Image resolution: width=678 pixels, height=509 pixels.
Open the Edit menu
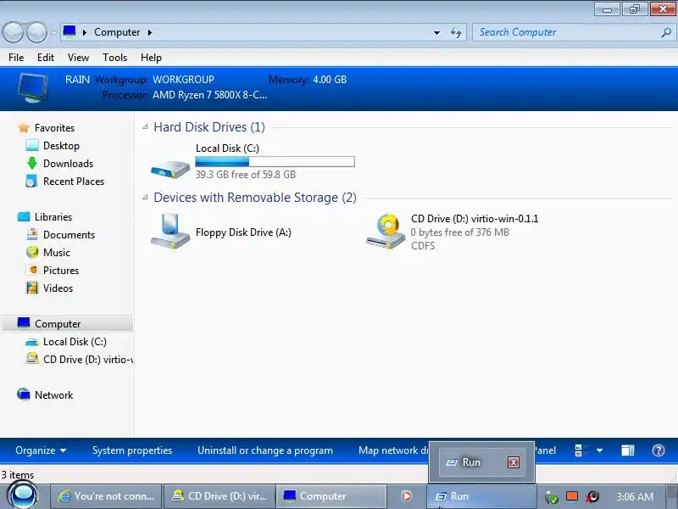click(x=46, y=58)
